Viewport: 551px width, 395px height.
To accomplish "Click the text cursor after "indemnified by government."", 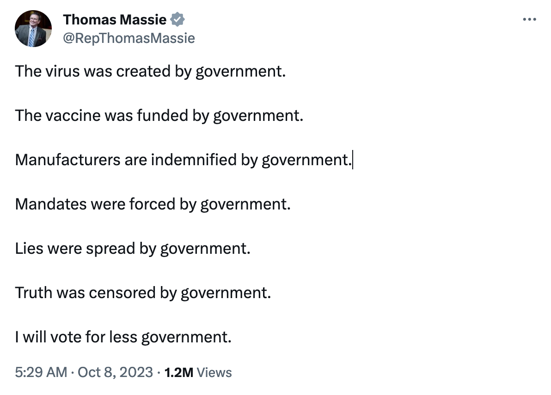I will point(352,160).
